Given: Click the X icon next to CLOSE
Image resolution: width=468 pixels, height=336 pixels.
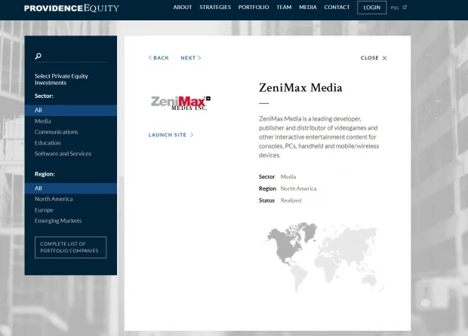Looking at the screenshot, I should click(x=384, y=58).
